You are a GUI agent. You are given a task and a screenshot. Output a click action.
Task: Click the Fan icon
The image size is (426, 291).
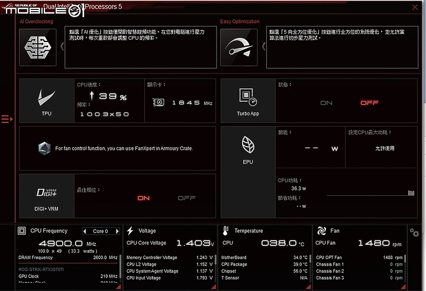coord(322,231)
